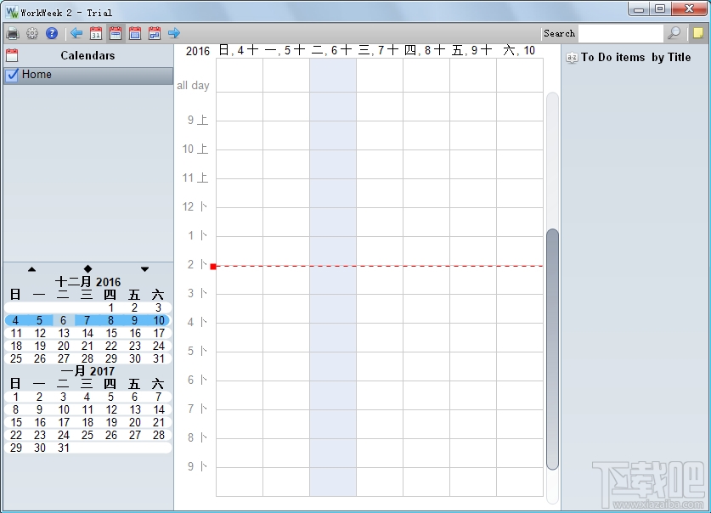Open the yellow sticky note icon

click(x=698, y=33)
